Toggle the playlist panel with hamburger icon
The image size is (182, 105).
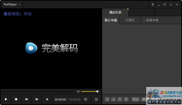pos(96,99)
